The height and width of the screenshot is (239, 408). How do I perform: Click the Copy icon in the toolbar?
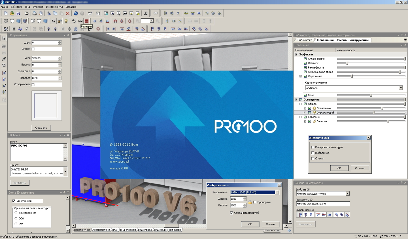[x=55, y=13]
